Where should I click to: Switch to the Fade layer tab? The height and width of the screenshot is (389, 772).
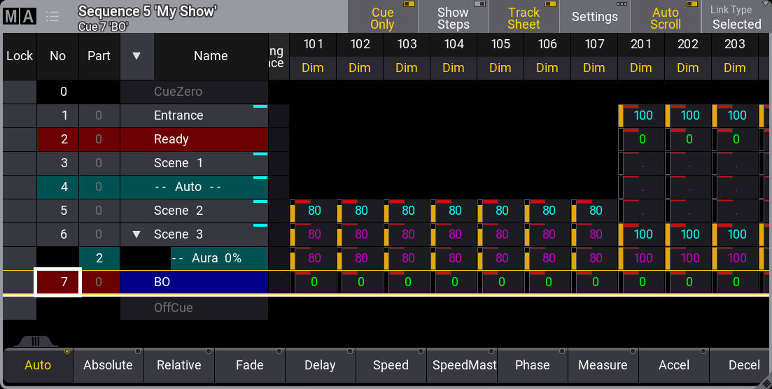click(x=249, y=365)
